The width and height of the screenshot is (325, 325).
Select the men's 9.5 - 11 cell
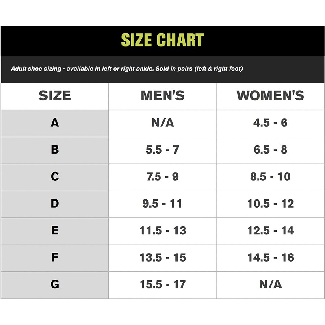(x=162, y=204)
